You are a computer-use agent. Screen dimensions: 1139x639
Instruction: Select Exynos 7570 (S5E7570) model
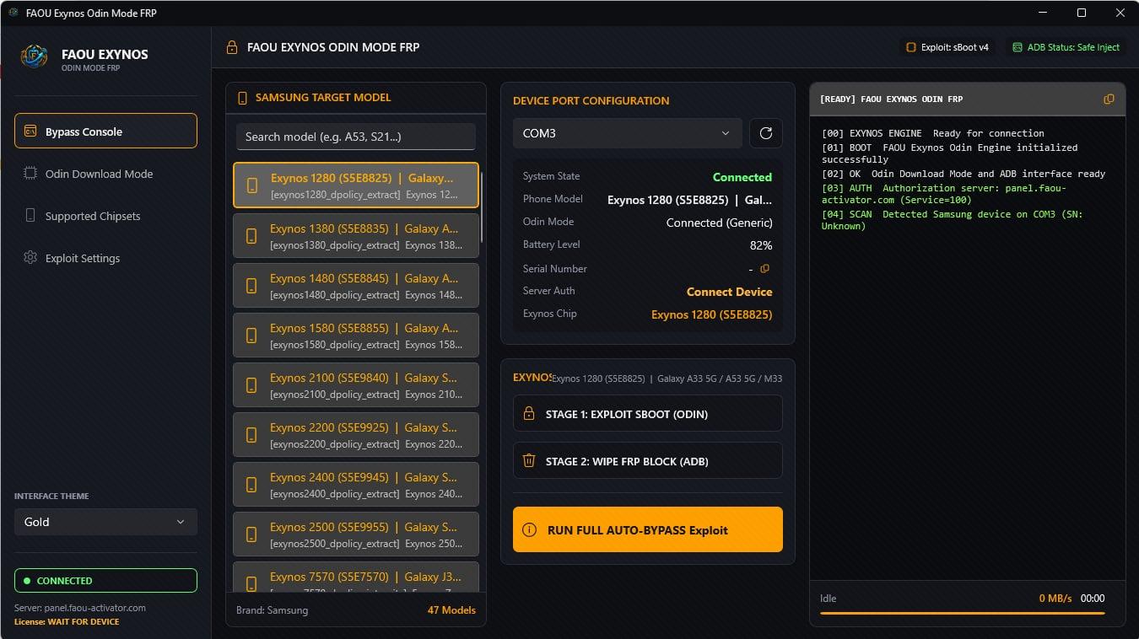[356, 577]
